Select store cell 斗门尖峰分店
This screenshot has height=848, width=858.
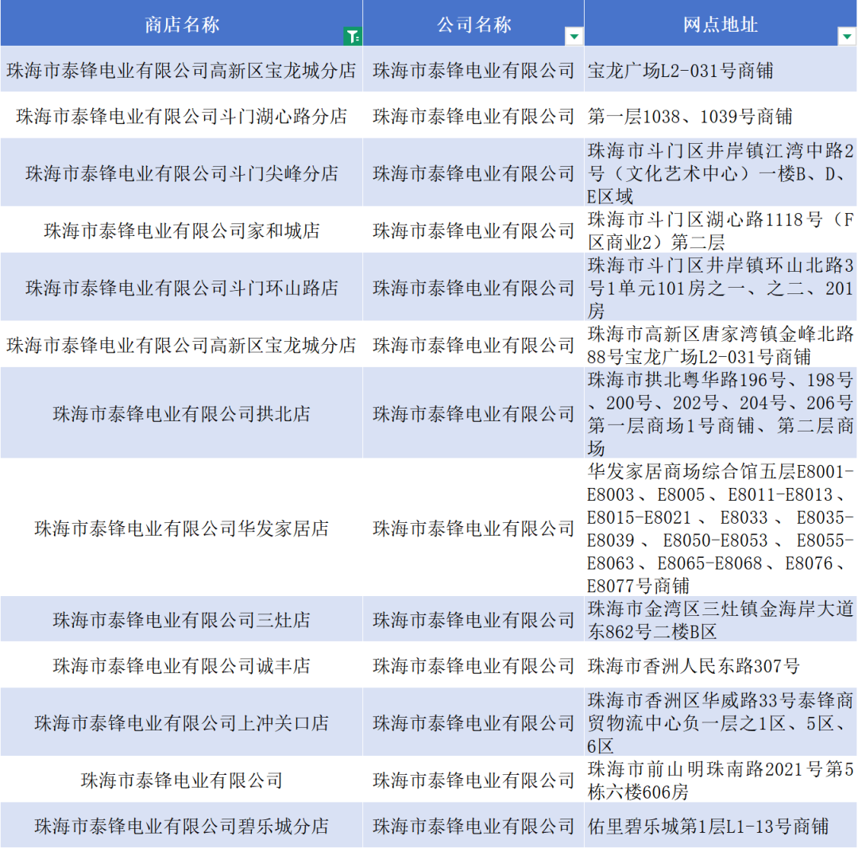tap(182, 173)
